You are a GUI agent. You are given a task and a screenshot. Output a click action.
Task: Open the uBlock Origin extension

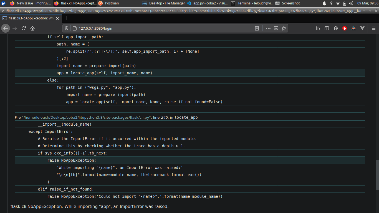(x=345, y=28)
